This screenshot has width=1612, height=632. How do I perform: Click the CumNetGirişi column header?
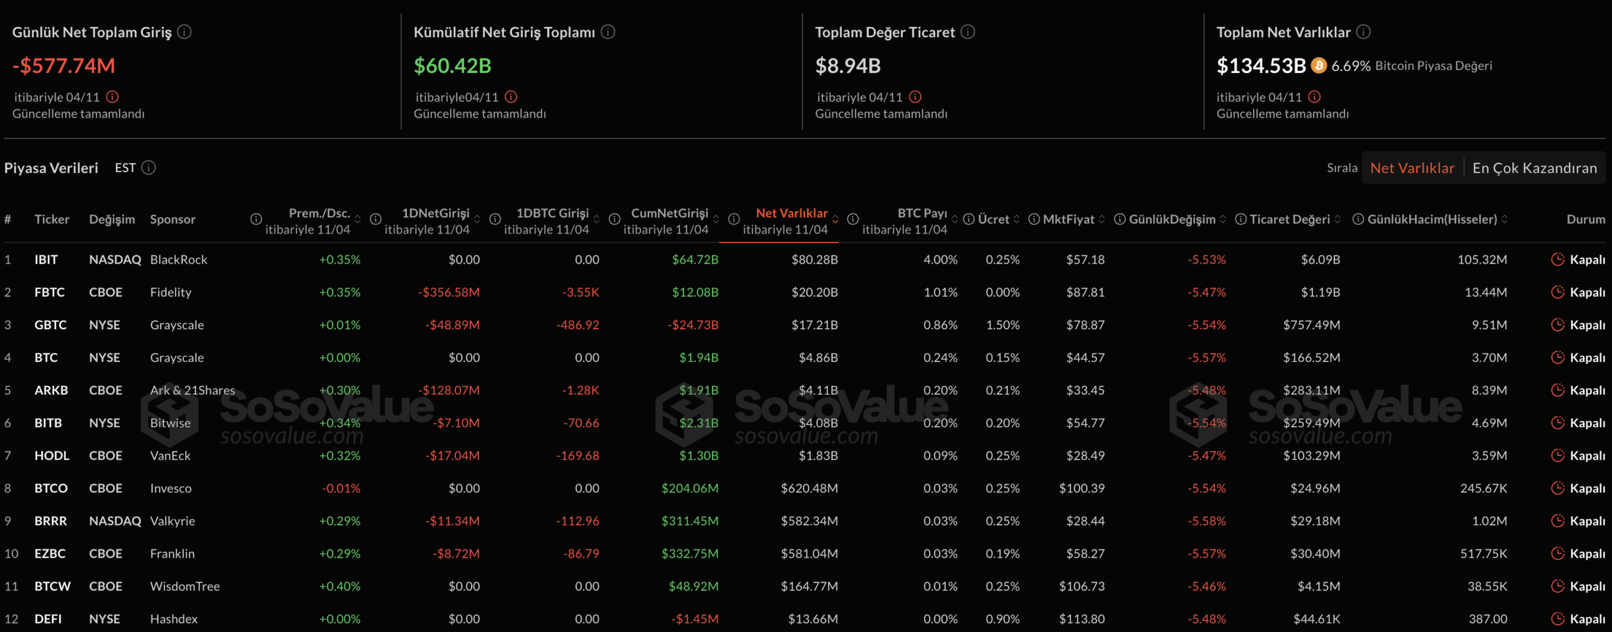[x=669, y=213]
